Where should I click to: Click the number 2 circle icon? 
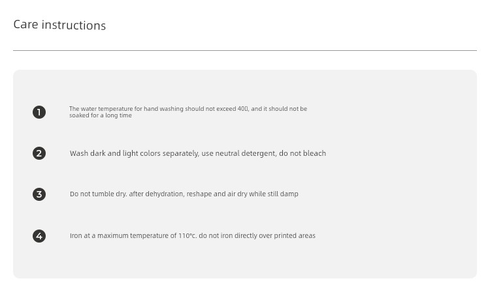click(x=39, y=153)
